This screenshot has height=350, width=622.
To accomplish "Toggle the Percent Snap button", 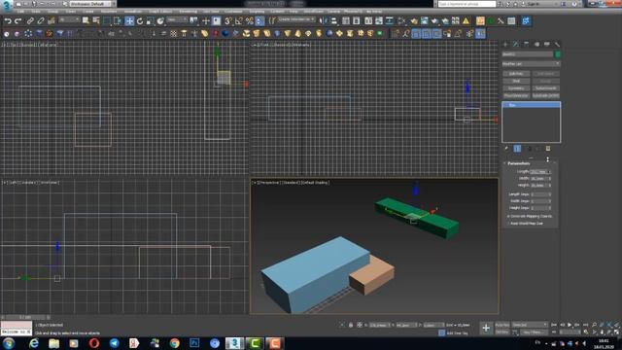I will click(x=249, y=20).
